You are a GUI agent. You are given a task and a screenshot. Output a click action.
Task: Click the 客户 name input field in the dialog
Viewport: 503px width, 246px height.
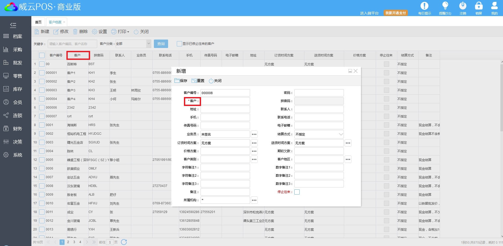pos(225,101)
